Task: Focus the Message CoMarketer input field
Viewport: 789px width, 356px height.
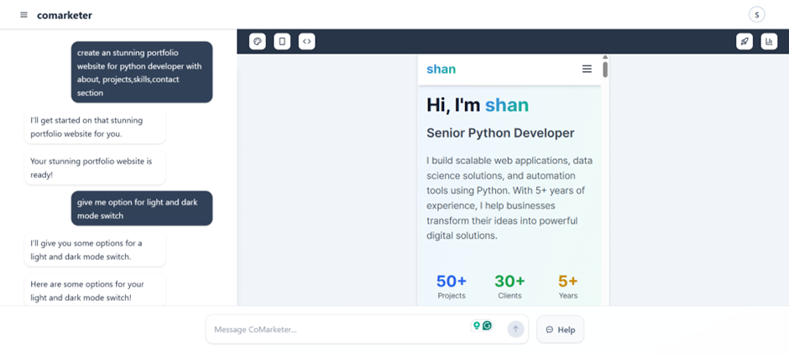Action: 336,329
